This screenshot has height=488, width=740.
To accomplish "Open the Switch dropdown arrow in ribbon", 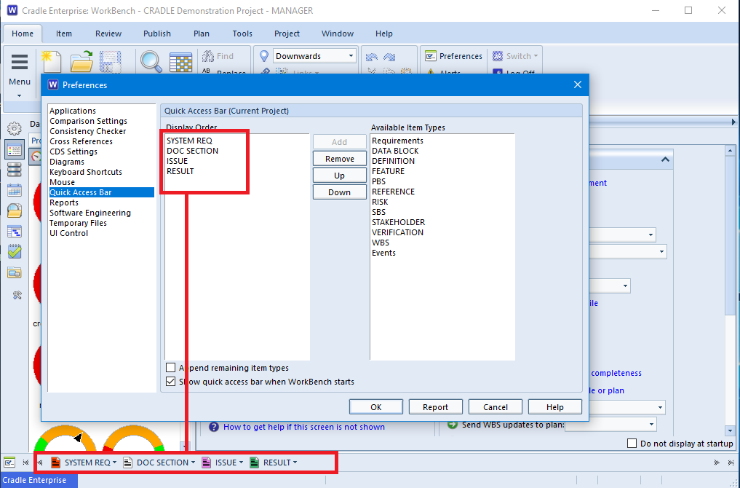I will tap(536, 56).
